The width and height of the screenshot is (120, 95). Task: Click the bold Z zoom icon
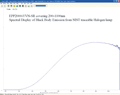click(x=23, y=6)
